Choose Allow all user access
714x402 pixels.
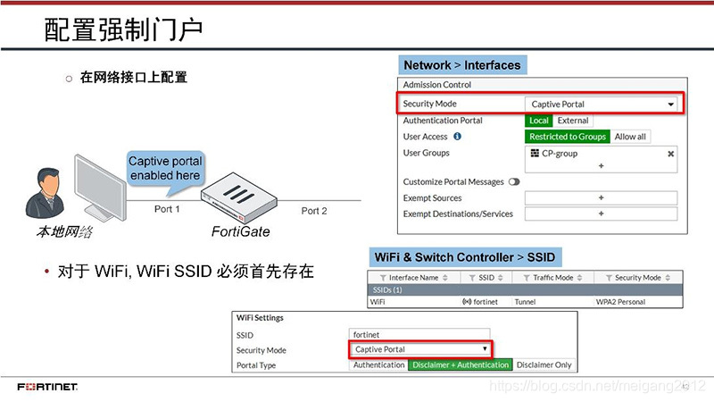click(x=630, y=137)
